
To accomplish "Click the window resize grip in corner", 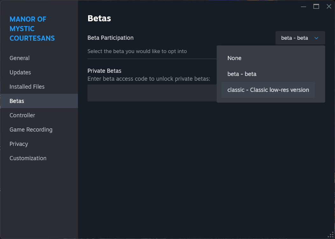I will pyautogui.click(x=331, y=235).
